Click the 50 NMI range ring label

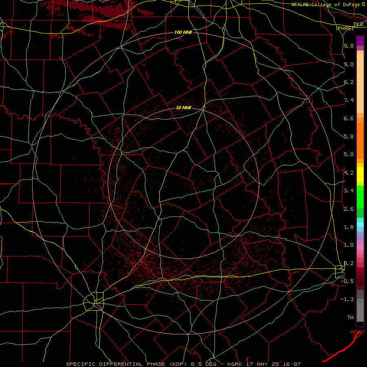tap(183, 108)
